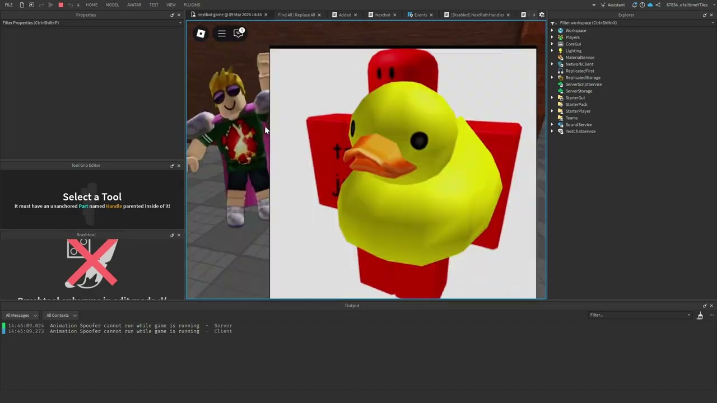Viewport: 717px width, 403px height.
Task: Open the Explorer filter dropdown arrow
Action: point(712,23)
